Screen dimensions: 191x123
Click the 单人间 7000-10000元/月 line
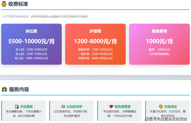pos(31,58)
